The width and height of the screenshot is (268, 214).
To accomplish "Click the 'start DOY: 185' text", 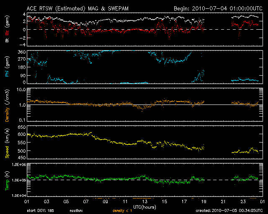I will (40, 211).
